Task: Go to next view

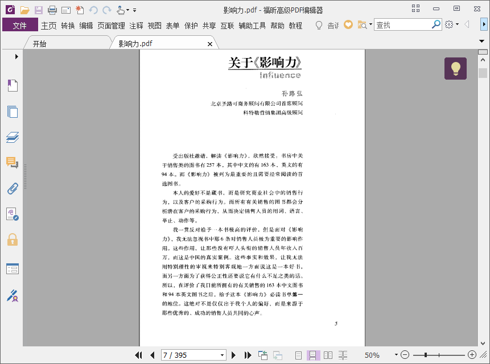Action: tap(278, 355)
